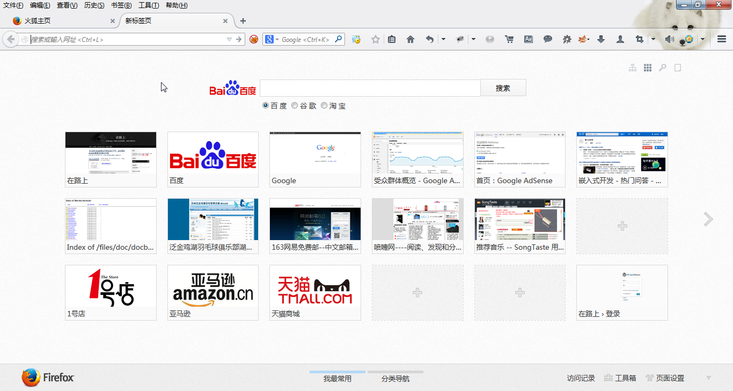
Task: Open the shopping cart toolbar icon
Action: click(509, 39)
